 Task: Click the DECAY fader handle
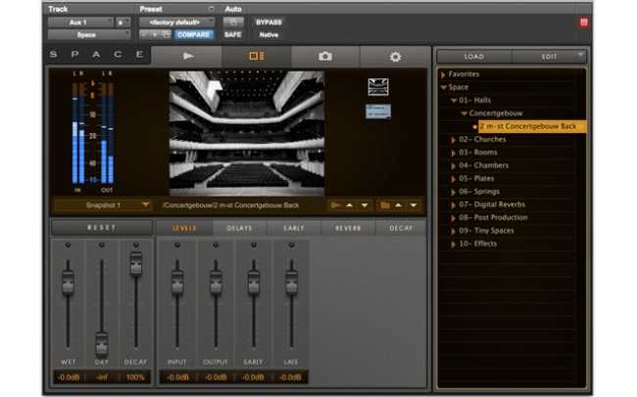135,263
